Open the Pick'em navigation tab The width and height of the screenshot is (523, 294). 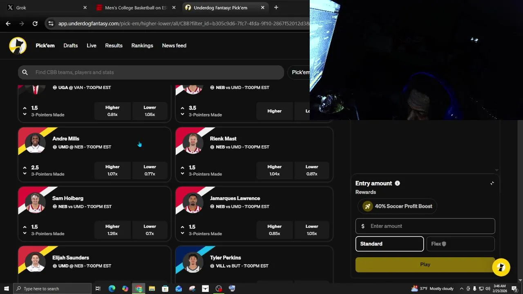click(x=45, y=46)
